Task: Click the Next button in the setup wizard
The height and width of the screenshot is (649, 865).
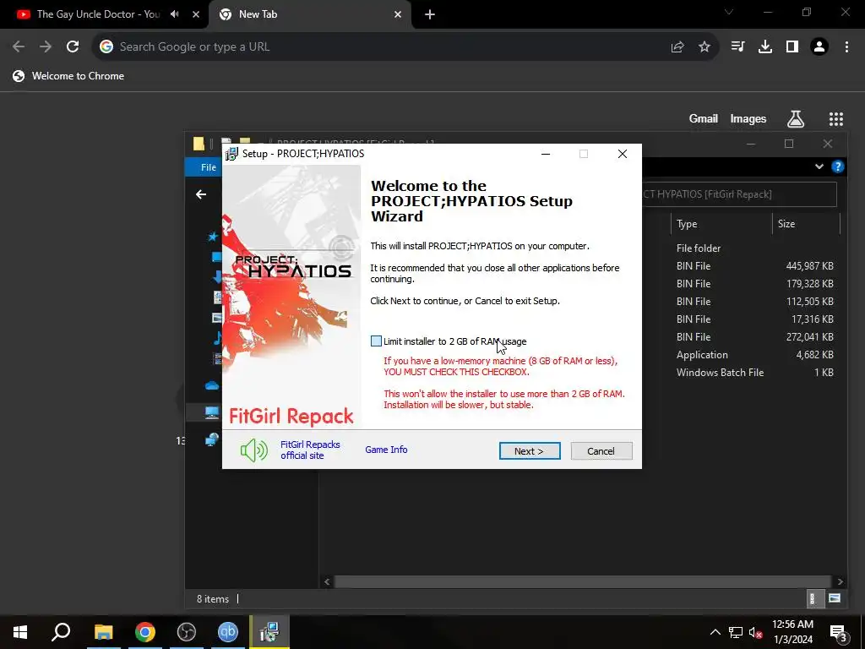Action: (x=530, y=451)
